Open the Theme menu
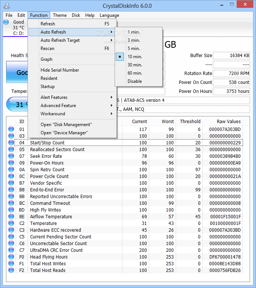Screen dimensions: 256x288 [60, 15]
